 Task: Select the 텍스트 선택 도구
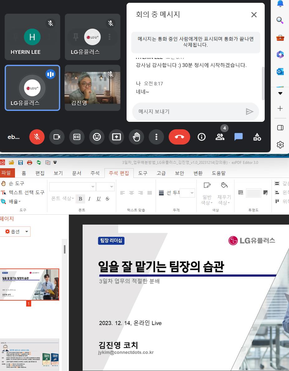[23, 193]
